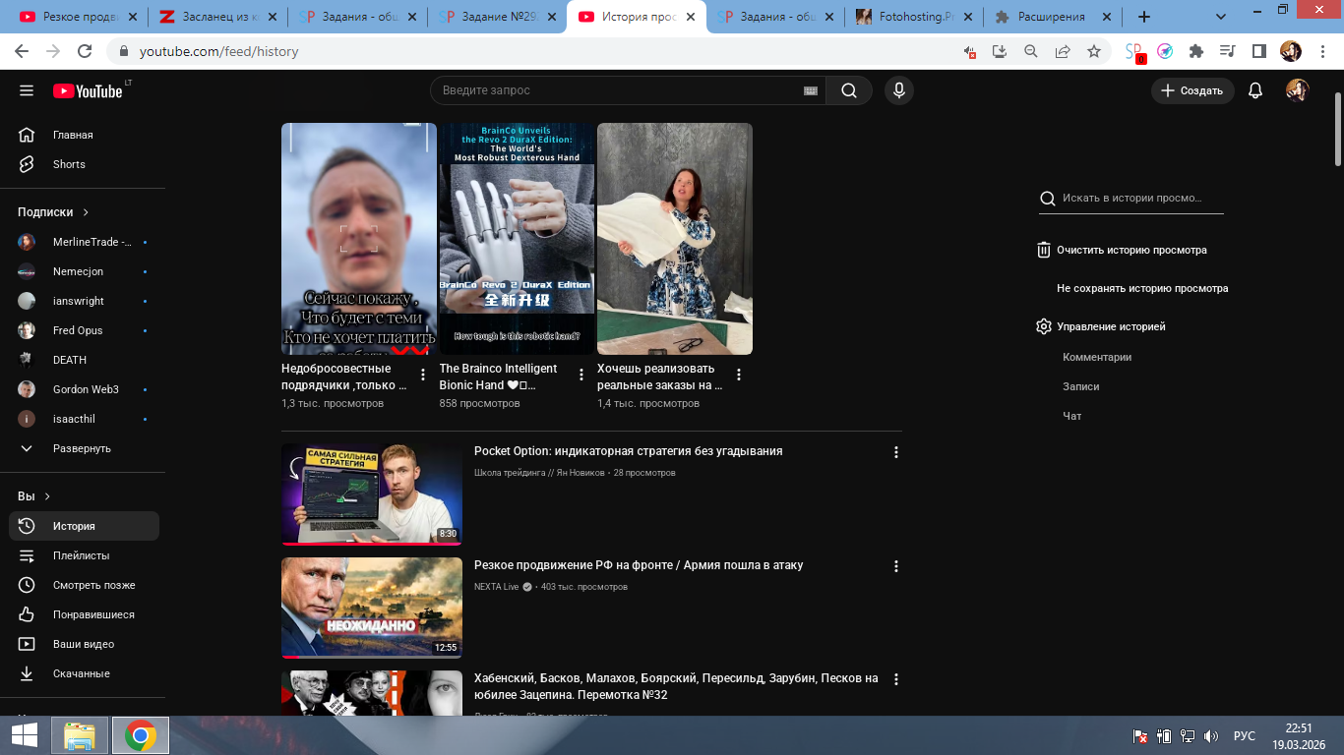Viewport: 1344px width, 755px height.
Task: Click the magnifier search button
Action: pos(848,90)
